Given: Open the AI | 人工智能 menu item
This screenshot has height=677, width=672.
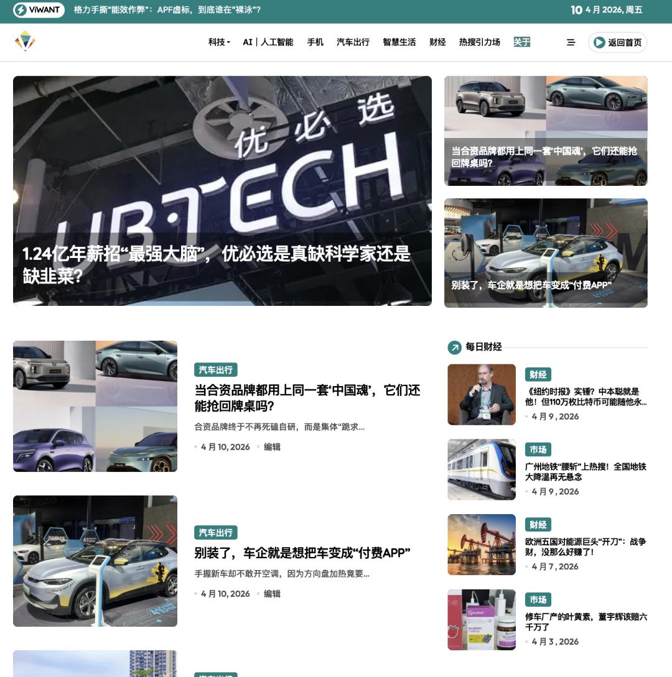Looking at the screenshot, I should 268,42.
